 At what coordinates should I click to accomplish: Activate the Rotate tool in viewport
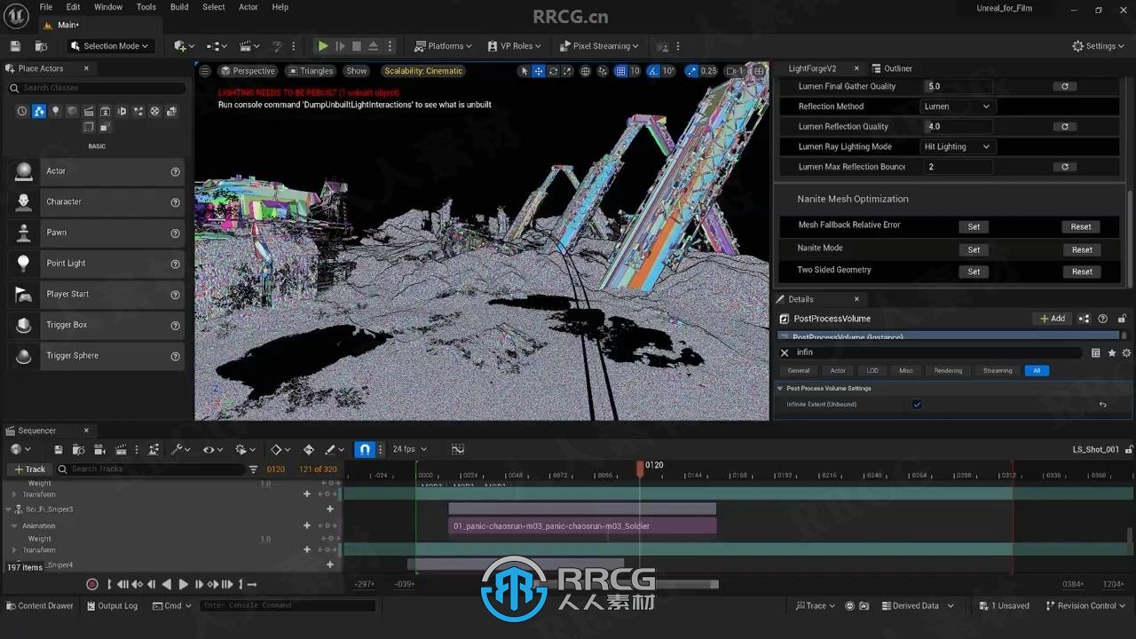(x=554, y=71)
